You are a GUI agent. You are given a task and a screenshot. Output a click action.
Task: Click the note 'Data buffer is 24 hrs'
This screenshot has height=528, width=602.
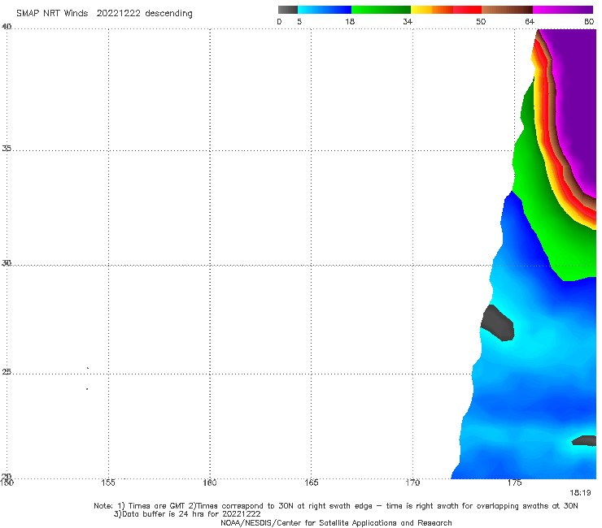[x=167, y=514]
